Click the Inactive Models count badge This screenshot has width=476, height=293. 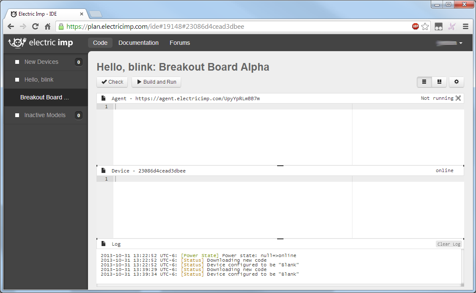coord(79,115)
